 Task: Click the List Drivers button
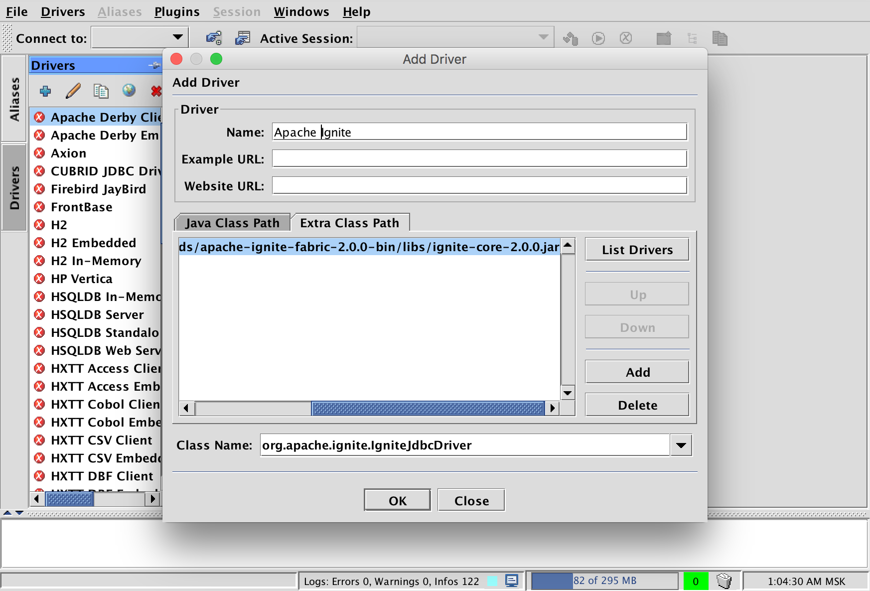point(637,250)
